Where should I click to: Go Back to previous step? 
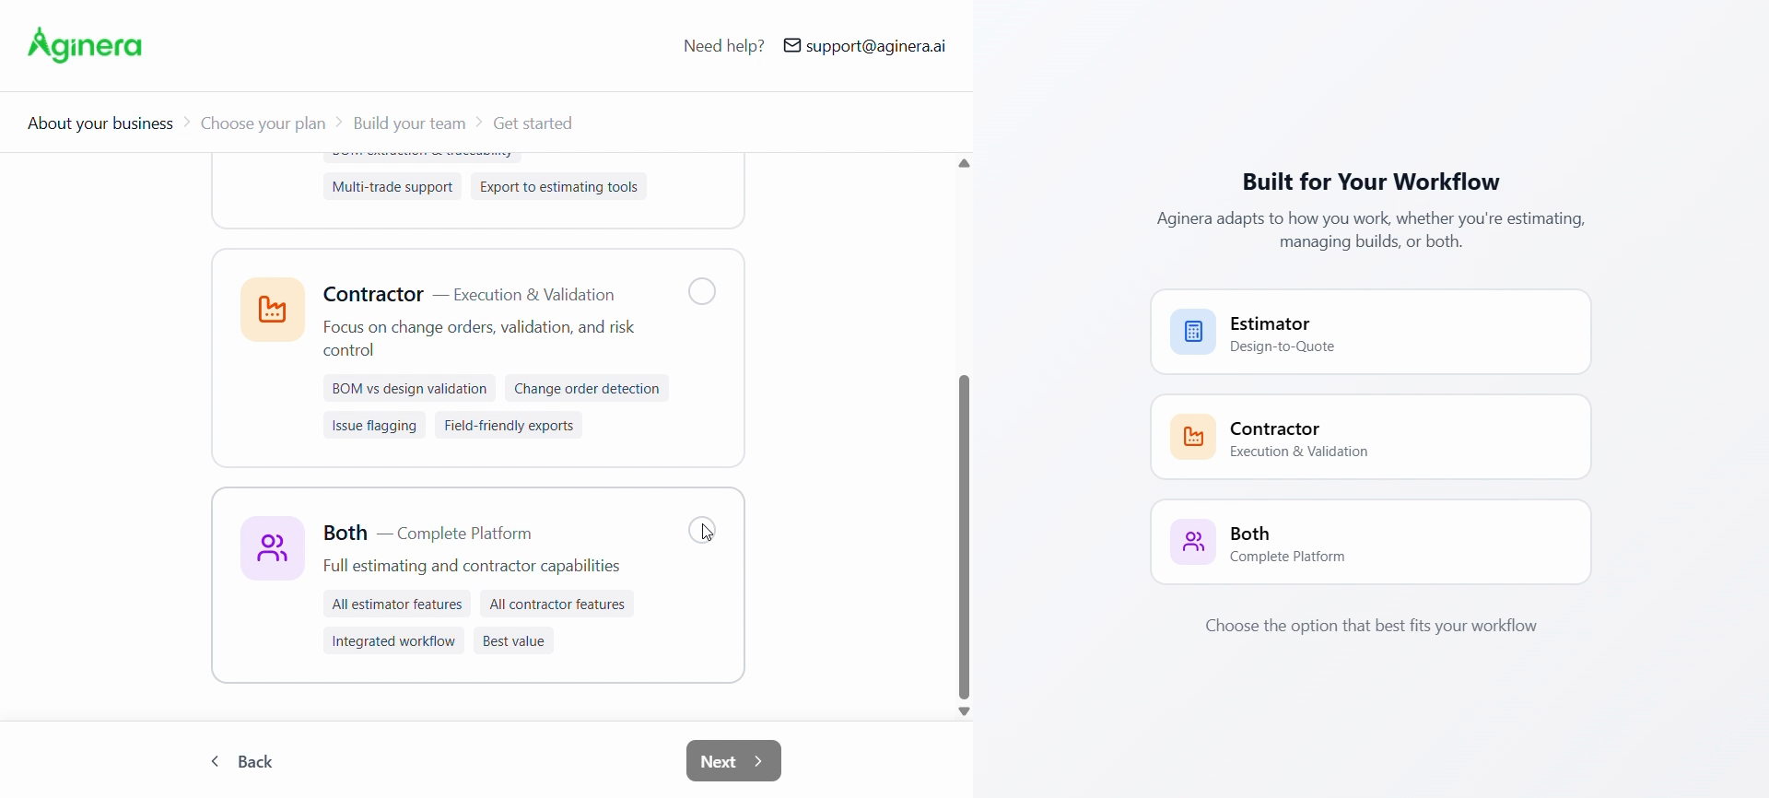[x=243, y=761]
